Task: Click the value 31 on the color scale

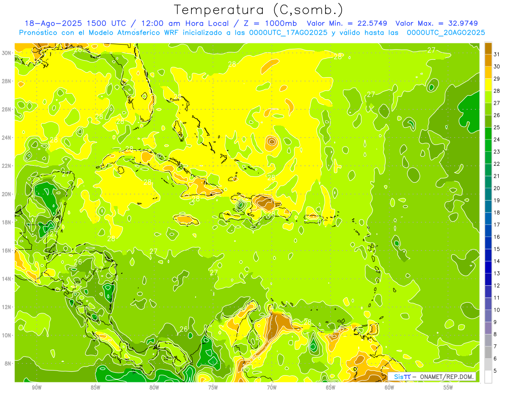Action: tap(497, 54)
